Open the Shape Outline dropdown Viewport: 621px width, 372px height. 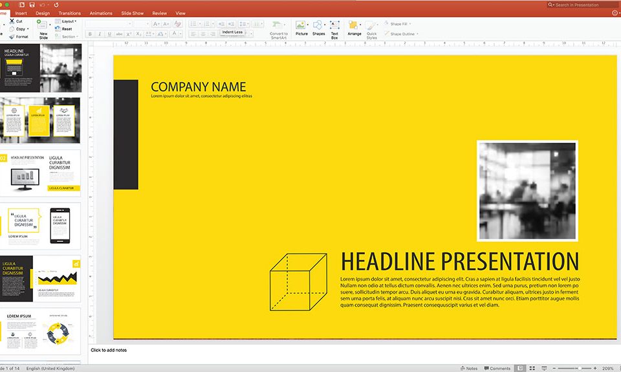(x=401, y=34)
